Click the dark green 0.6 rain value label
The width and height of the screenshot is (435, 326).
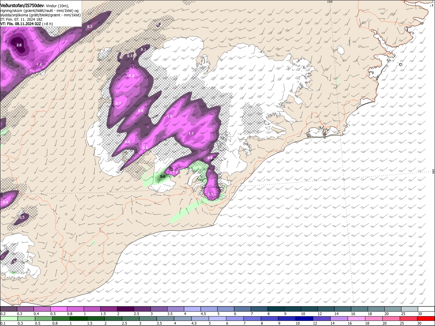click(x=163, y=176)
